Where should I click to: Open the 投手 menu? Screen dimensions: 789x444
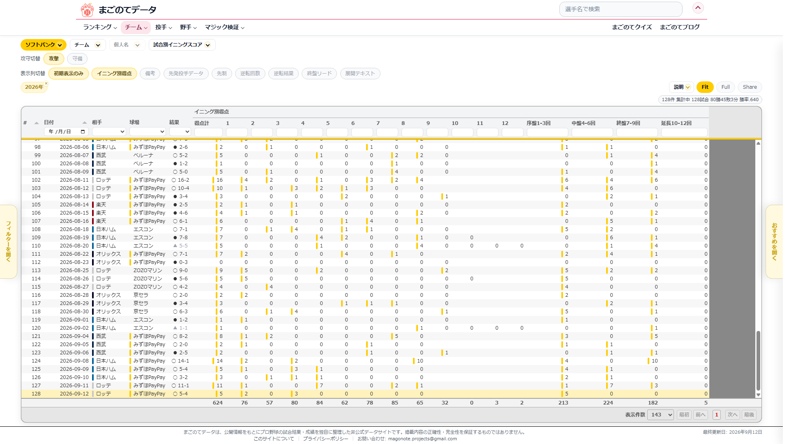click(x=164, y=27)
